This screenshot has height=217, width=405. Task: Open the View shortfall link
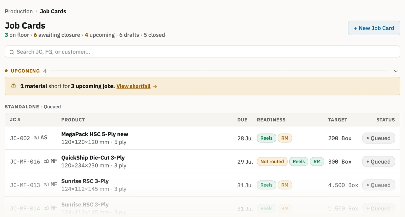click(133, 86)
